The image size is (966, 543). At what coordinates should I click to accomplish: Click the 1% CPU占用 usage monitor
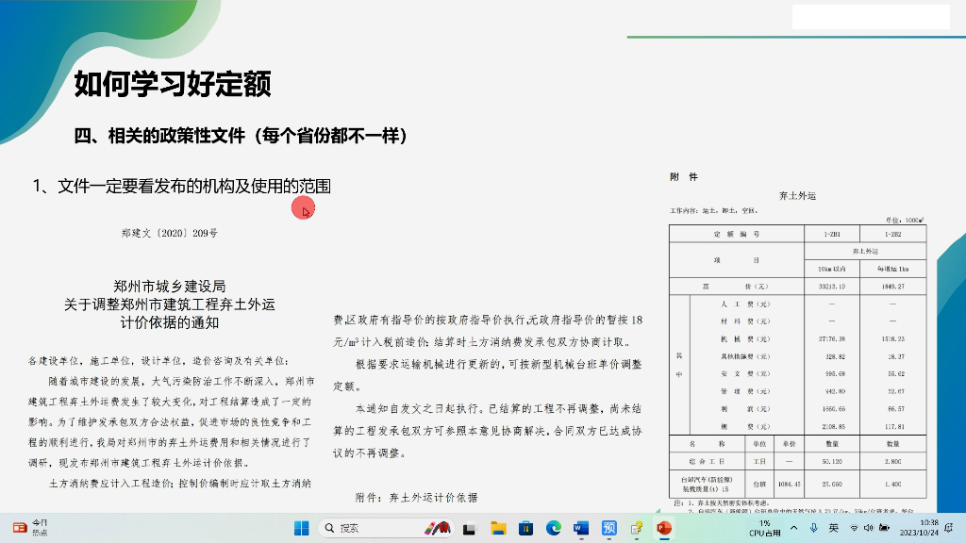[765, 528]
